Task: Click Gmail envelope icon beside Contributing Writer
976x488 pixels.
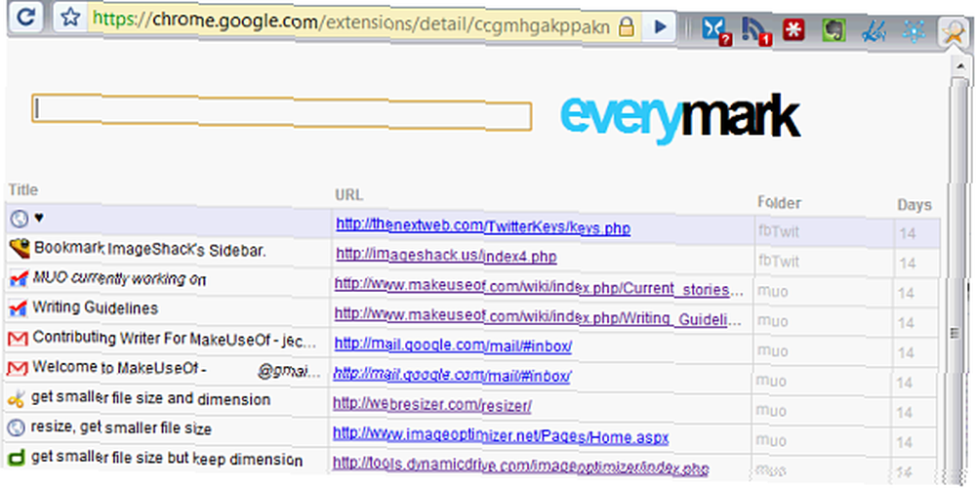Action: pos(18,339)
